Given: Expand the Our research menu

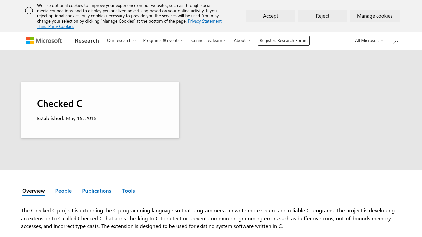Looking at the screenshot, I should coord(121,40).
